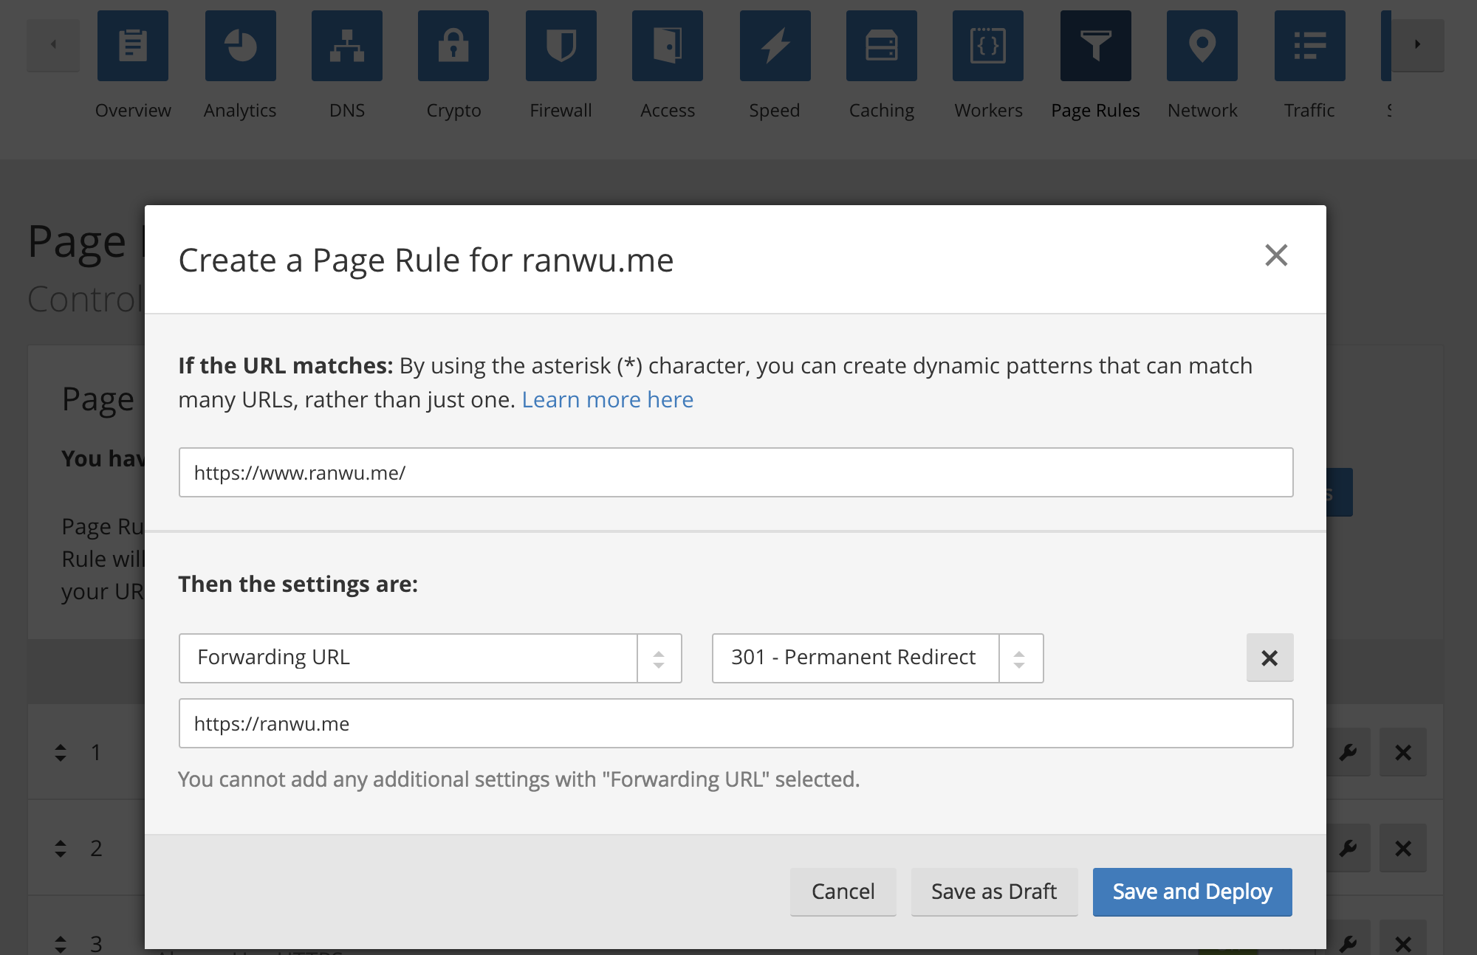Open the Crypto padlock icon

point(453,46)
